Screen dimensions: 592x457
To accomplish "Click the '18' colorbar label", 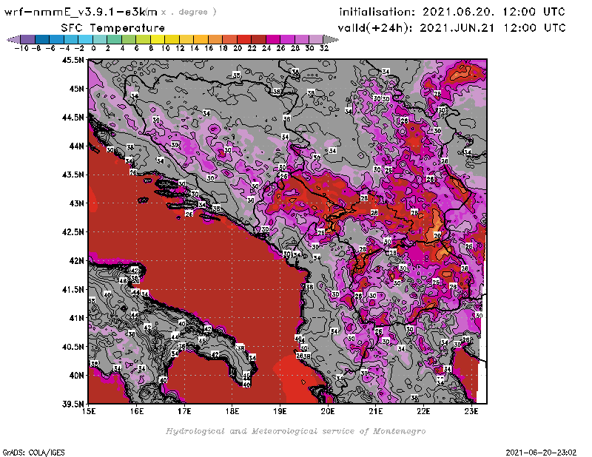I will (x=223, y=48).
